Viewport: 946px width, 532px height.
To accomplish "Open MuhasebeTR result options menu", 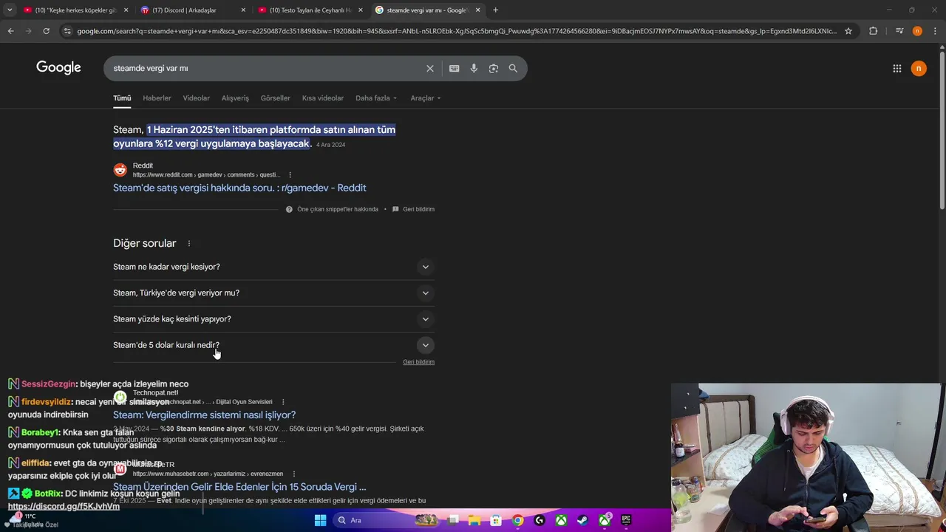I will point(293,474).
